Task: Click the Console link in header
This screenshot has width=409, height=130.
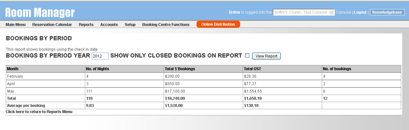Action: tap(343, 12)
